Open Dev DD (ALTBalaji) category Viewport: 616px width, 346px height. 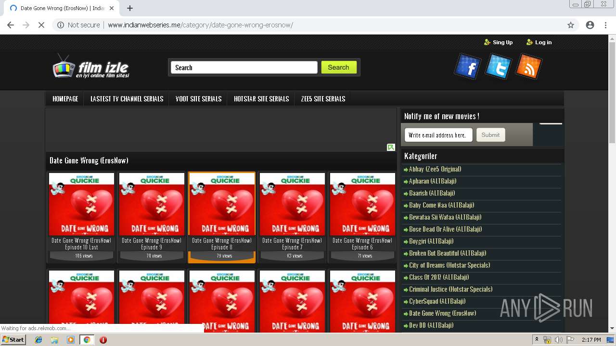pos(431,325)
